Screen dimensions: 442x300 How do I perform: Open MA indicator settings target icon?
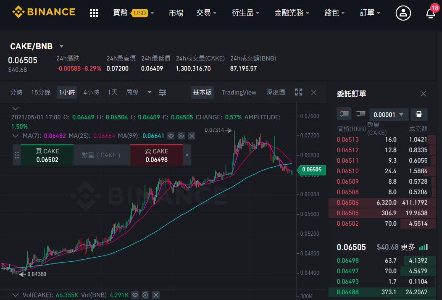click(x=181, y=136)
